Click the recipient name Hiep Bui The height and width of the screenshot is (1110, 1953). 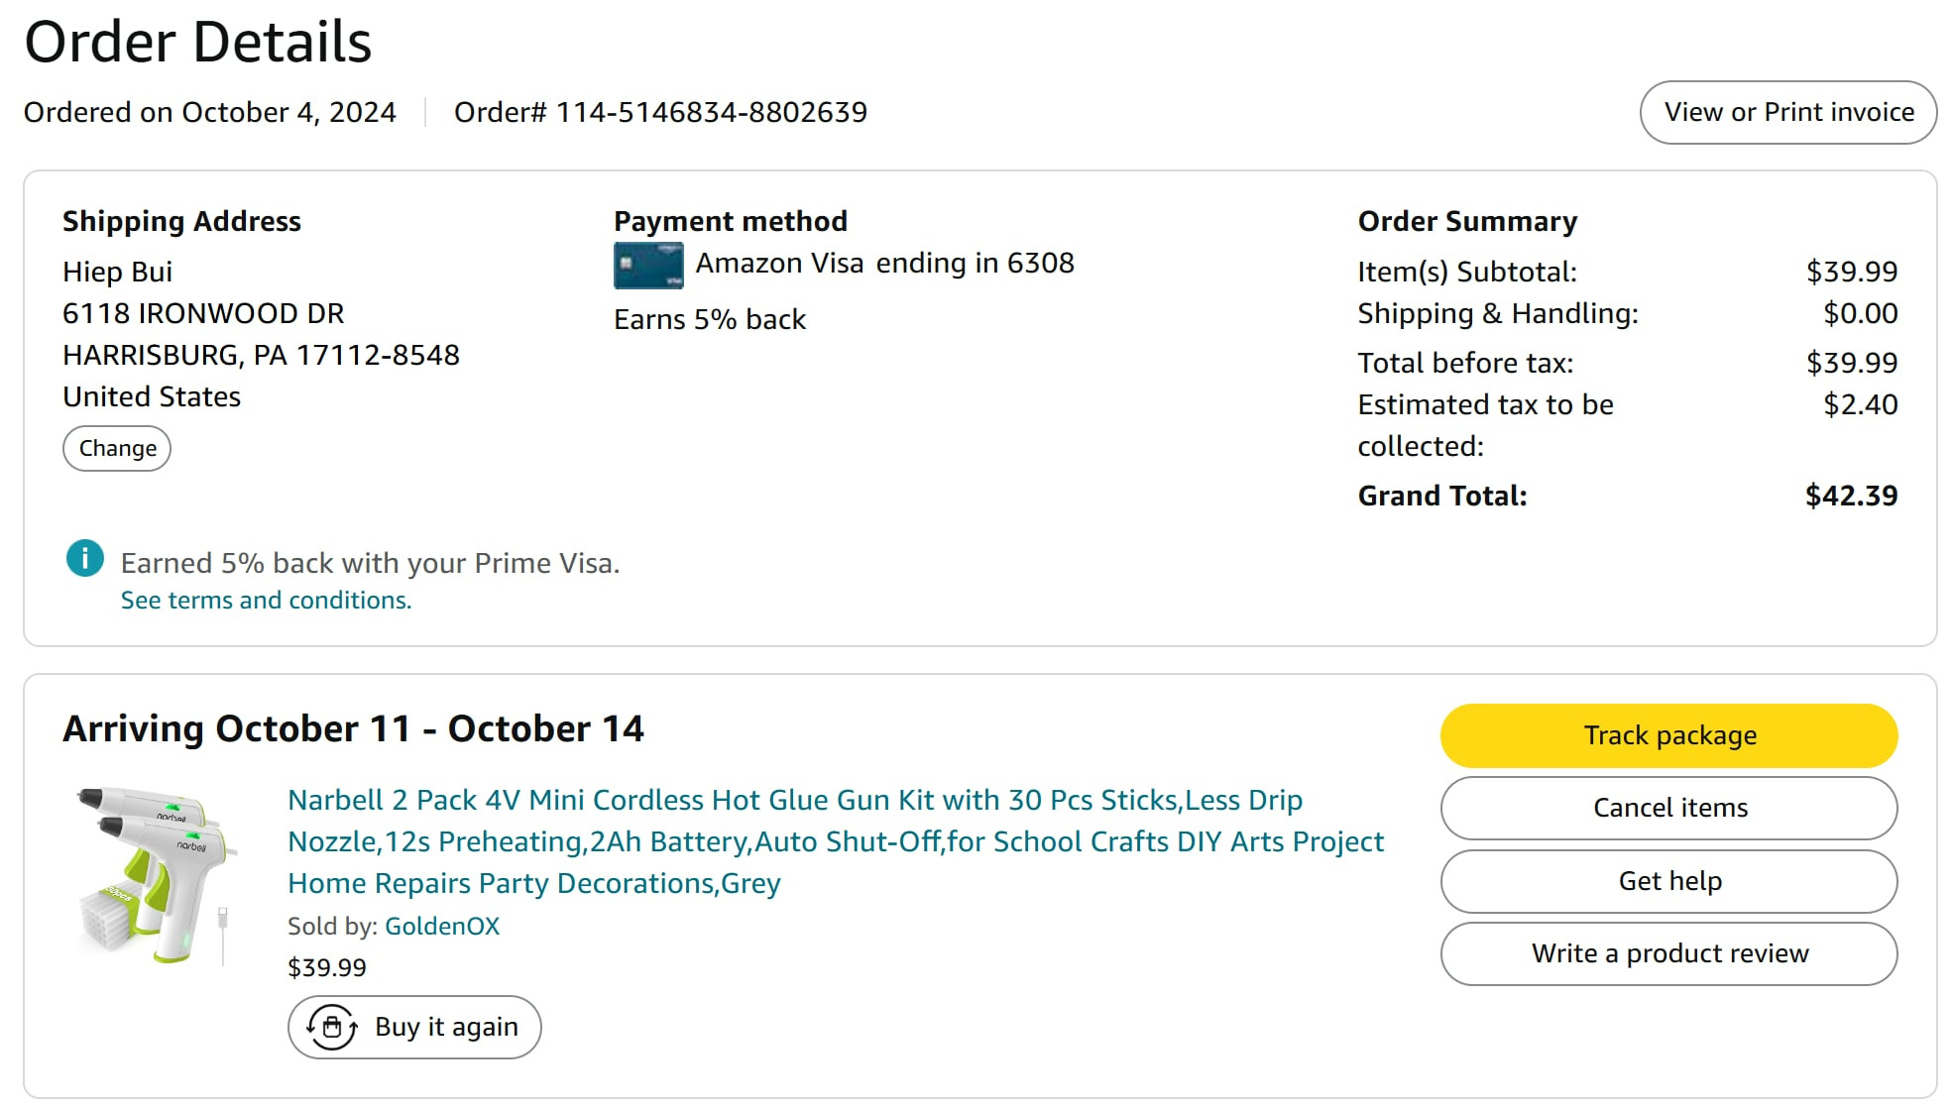pos(117,273)
